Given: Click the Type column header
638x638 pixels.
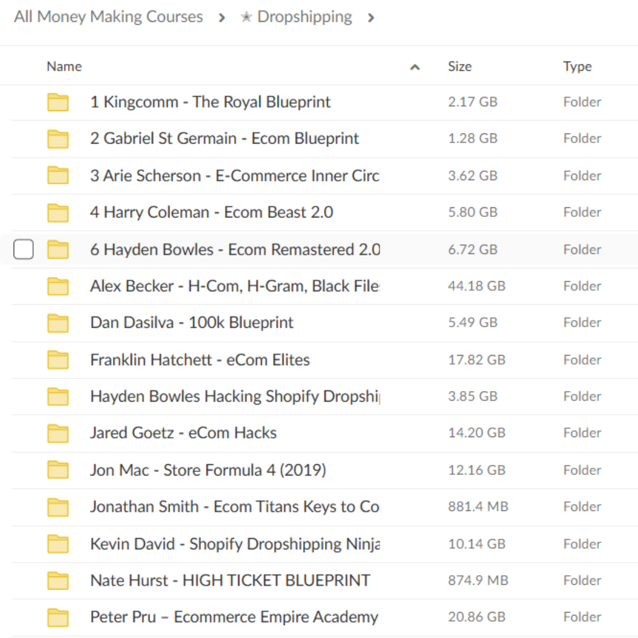Looking at the screenshot, I should (577, 66).
